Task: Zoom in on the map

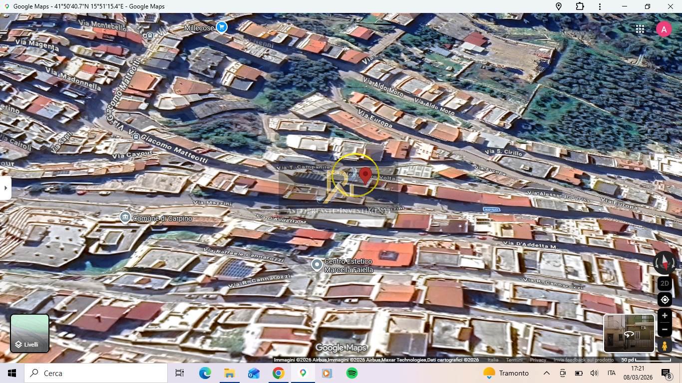Action: tap(665, 316)
